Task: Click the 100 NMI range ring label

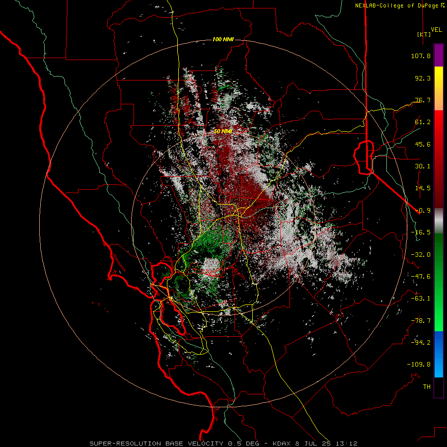Action: [223, 39]
